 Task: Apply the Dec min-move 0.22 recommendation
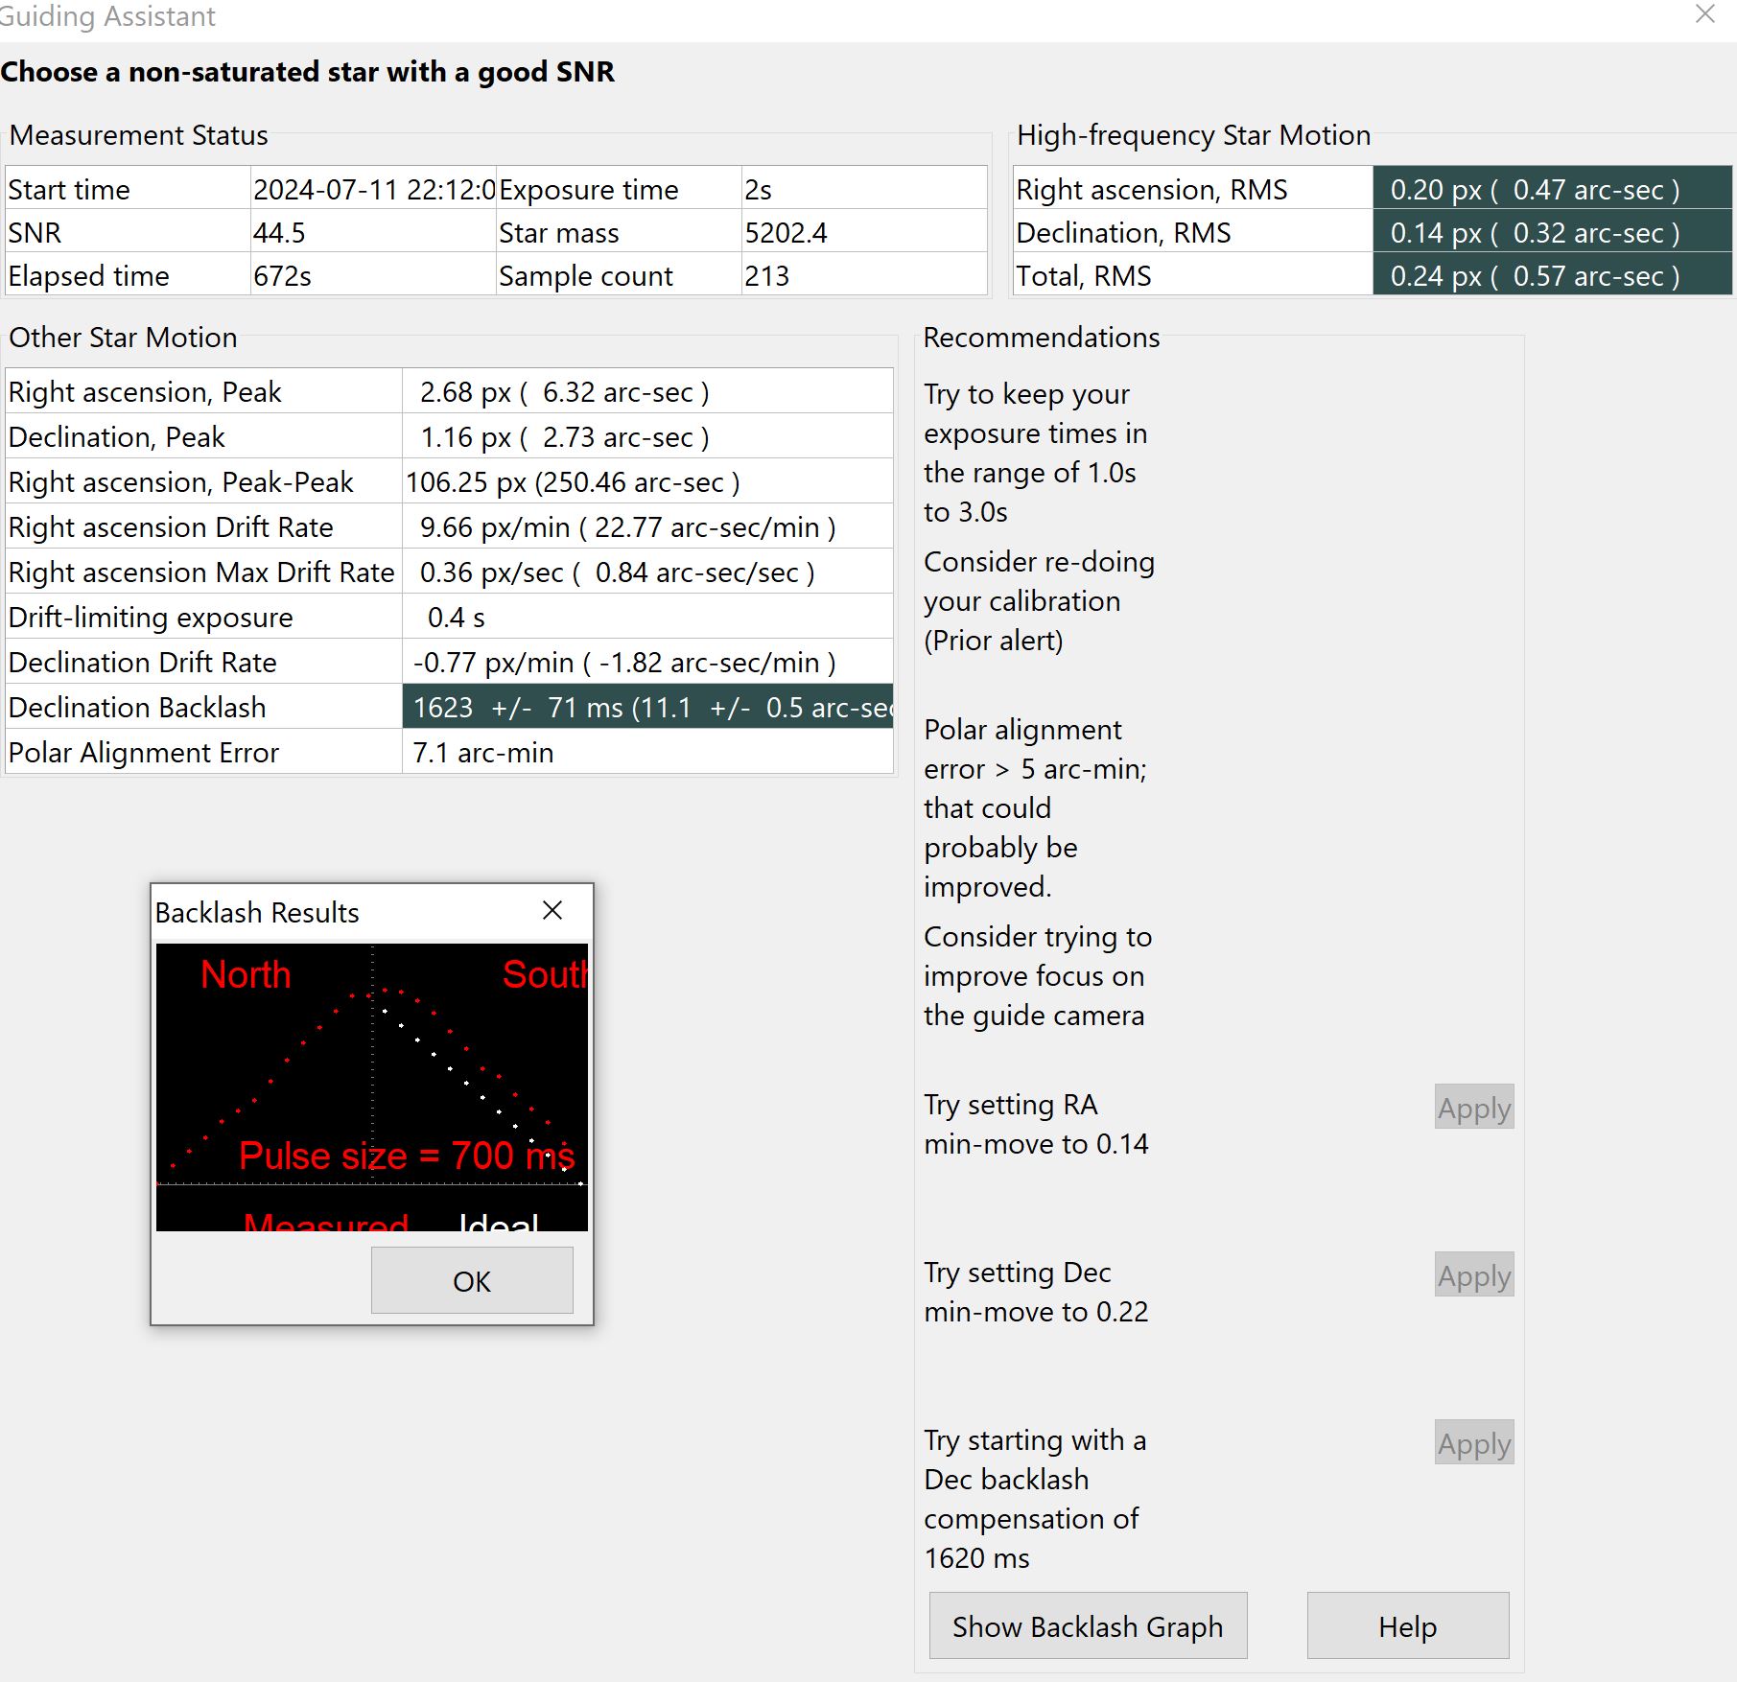[1474, 1274]
